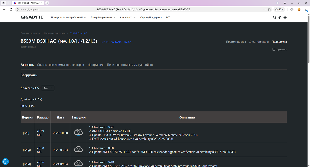Download the F20 BIOS via cloud icon

click(x=78, y=133)
